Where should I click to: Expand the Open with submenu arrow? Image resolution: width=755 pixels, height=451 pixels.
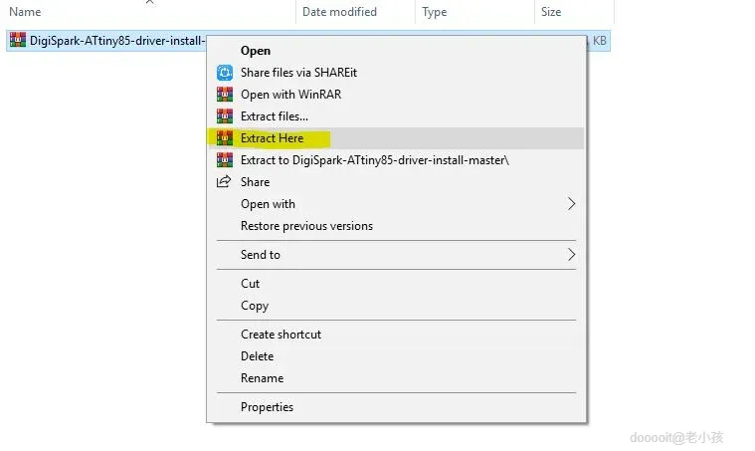pos(571,204)
